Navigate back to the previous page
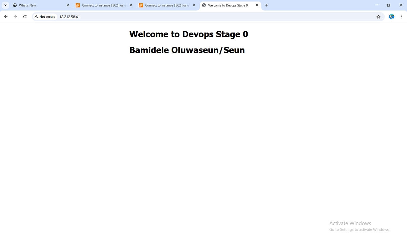Image resolution: width=407 pixels, height=242 pixels. pyautogui.click(x=5, y=16)
